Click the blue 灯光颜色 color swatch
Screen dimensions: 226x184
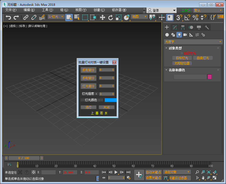(110, 100)
